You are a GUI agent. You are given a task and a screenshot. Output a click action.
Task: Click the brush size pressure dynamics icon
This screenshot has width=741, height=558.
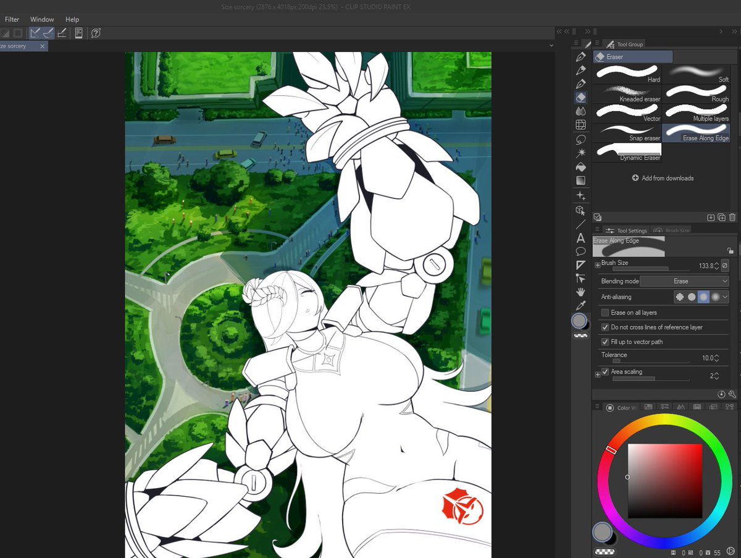725,265
